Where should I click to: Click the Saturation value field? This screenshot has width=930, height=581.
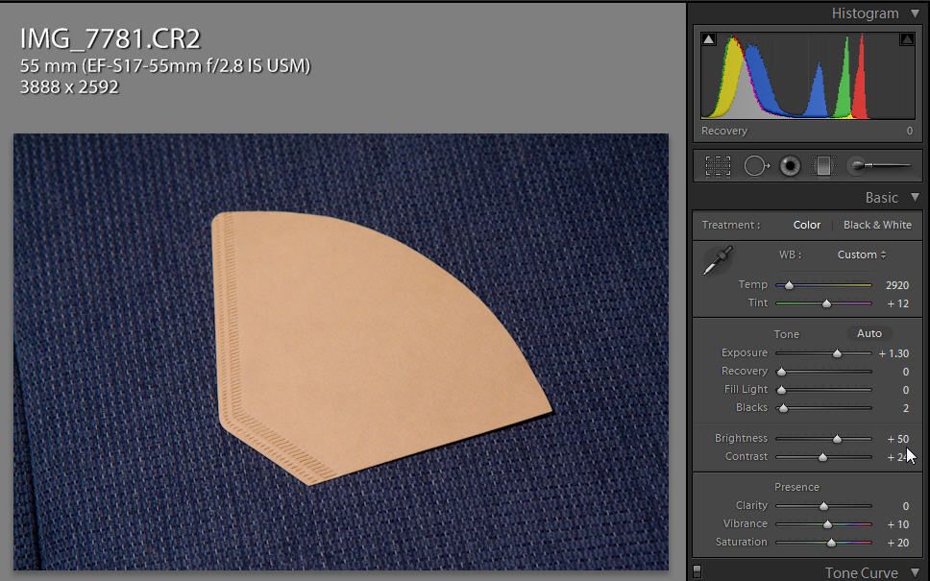coord(897,543)
